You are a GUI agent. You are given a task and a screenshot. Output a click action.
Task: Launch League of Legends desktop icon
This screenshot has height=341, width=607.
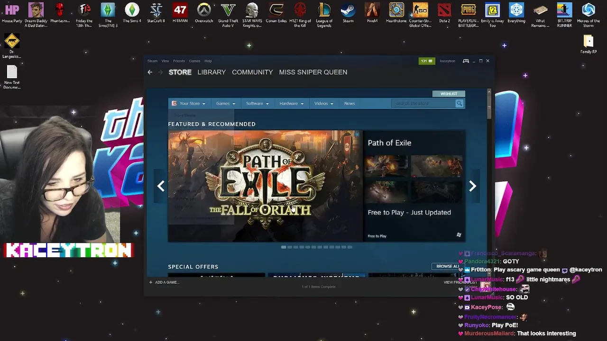pos(324,15)
